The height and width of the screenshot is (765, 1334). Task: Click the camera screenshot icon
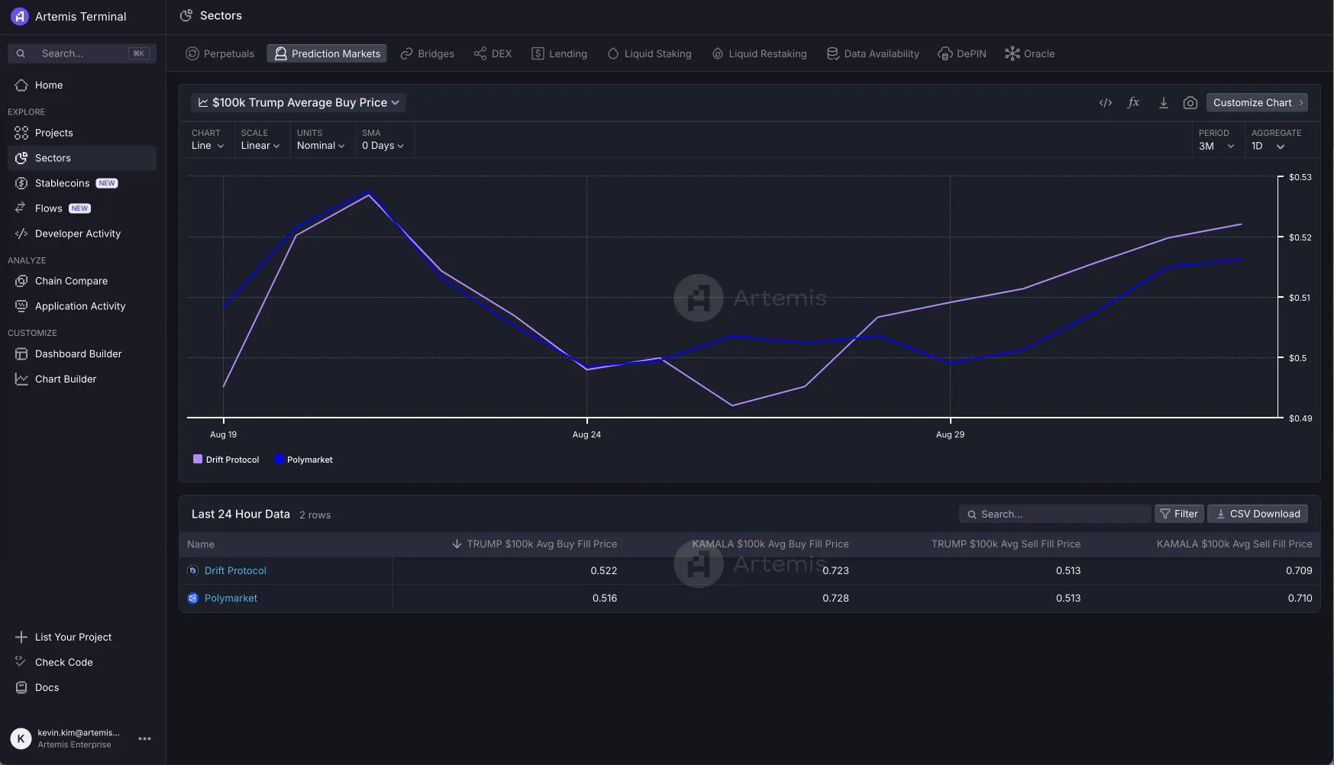[x=1190, y=103]
